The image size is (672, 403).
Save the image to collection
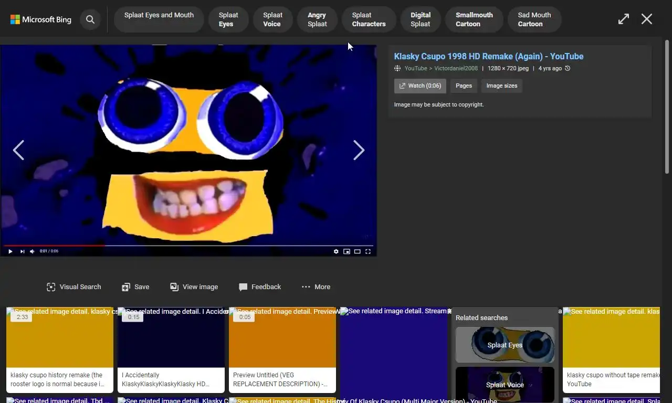click(x=135, y=287)
